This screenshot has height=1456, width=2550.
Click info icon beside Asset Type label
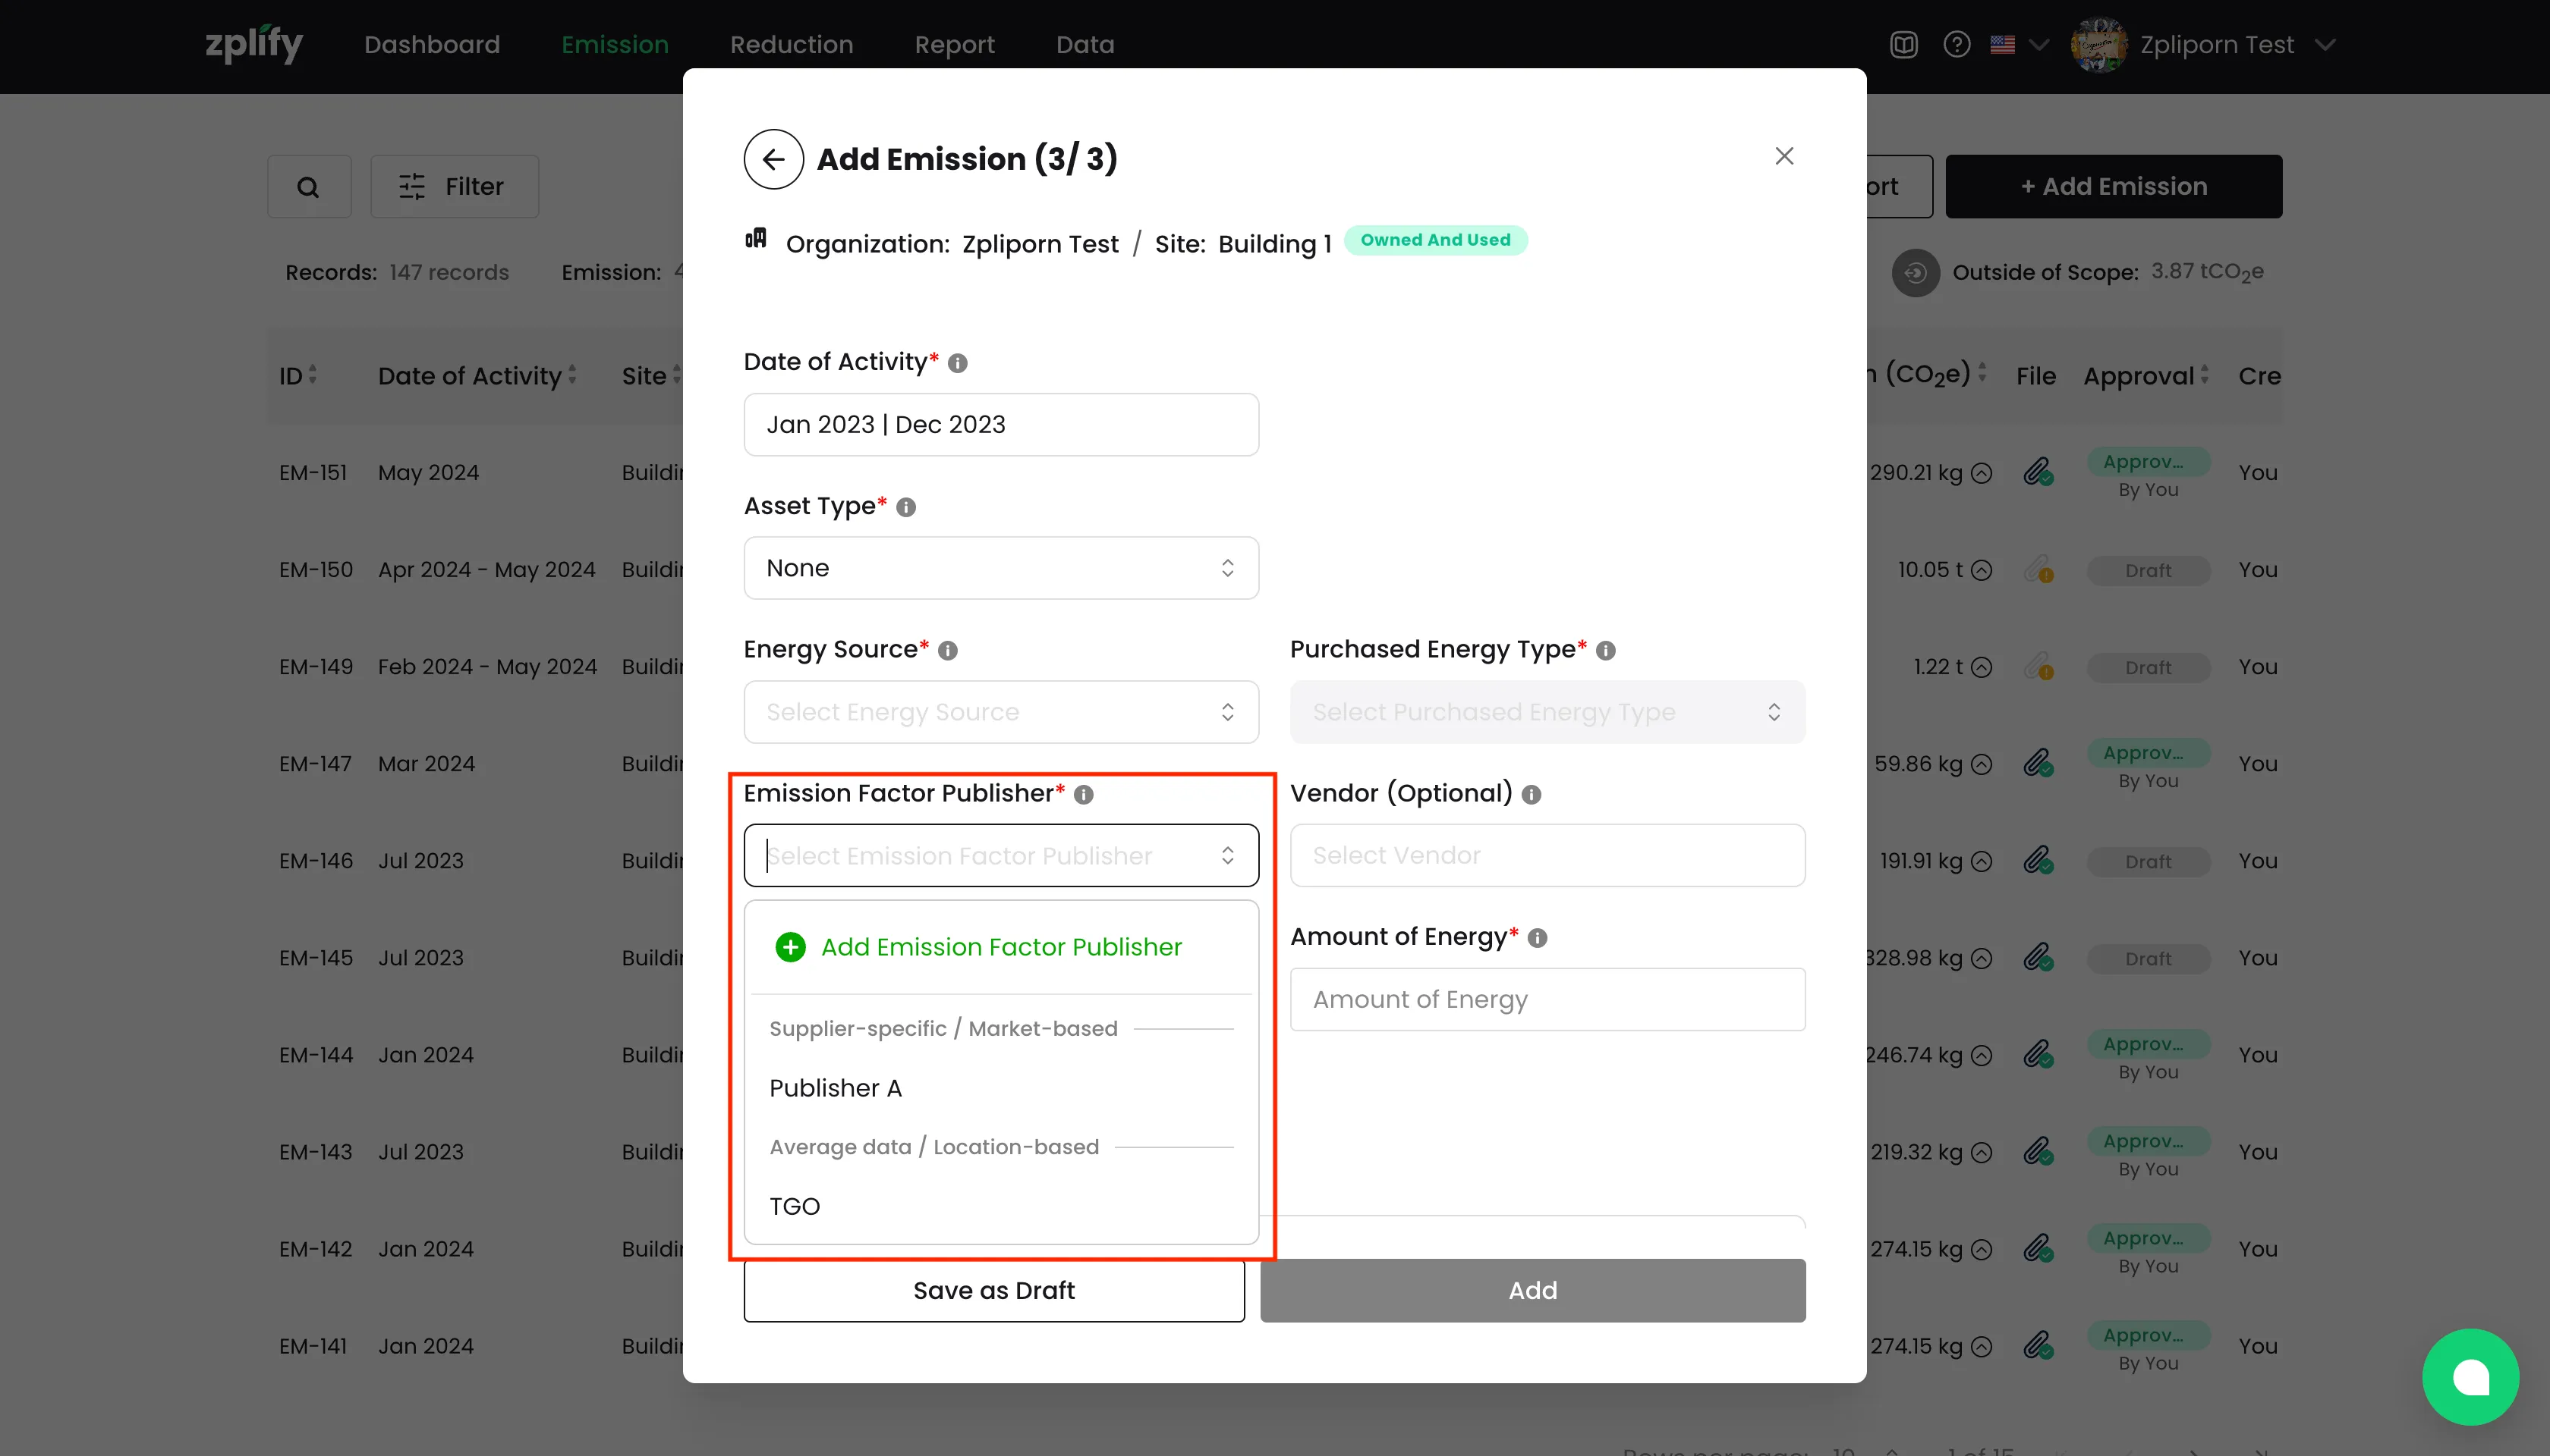click(x=905, y=507)
